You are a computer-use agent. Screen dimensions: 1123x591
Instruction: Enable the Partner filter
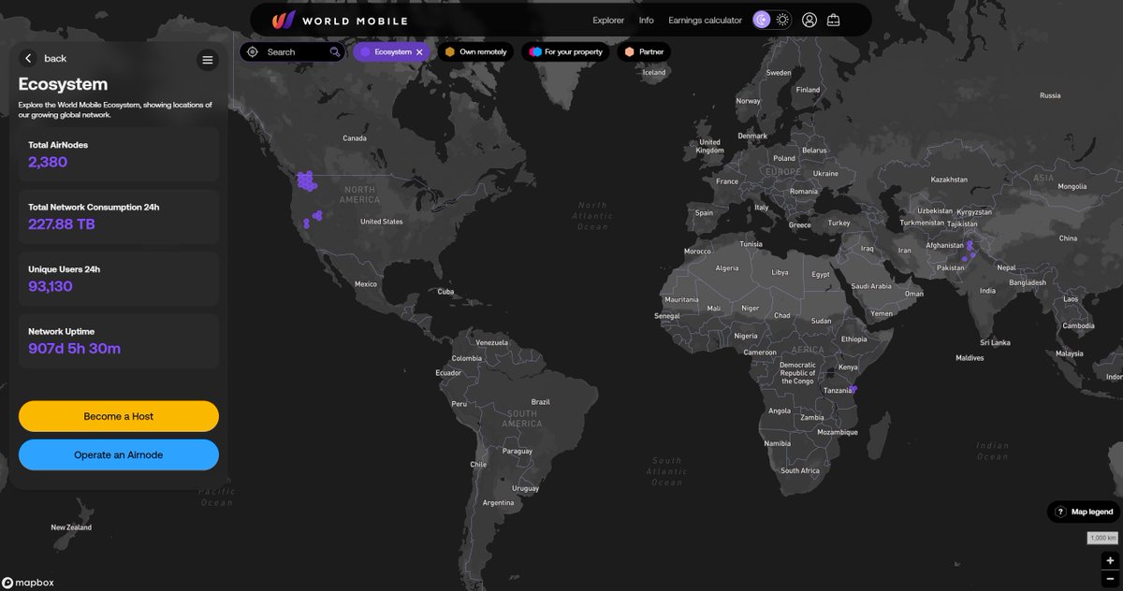coord(644,52)
